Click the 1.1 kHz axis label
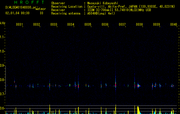Screen dimensions: 180x114 coord(2,37)
